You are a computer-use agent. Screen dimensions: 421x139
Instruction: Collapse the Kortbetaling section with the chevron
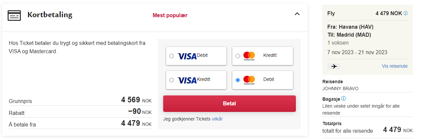(x=297, y=14)
